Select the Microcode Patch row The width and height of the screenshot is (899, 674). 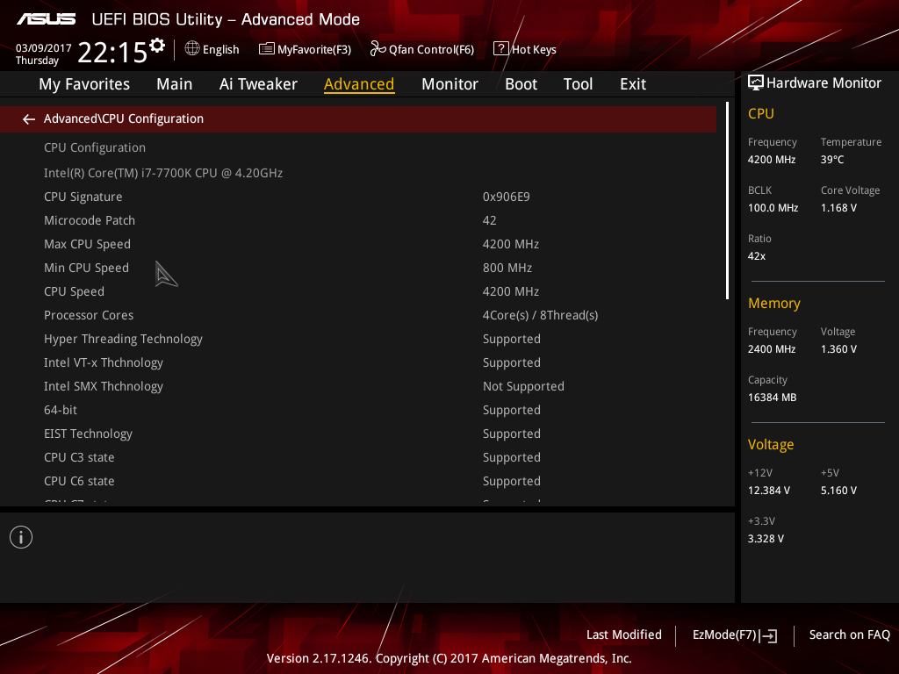coord(358,220)
